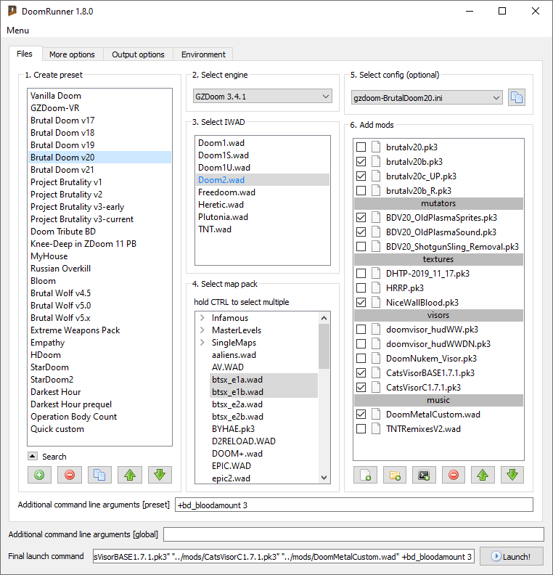The width and height of the screenshot is (553, 575).
Task: Select the Brutal Doom v21 preset
Action: pos(99,170)
